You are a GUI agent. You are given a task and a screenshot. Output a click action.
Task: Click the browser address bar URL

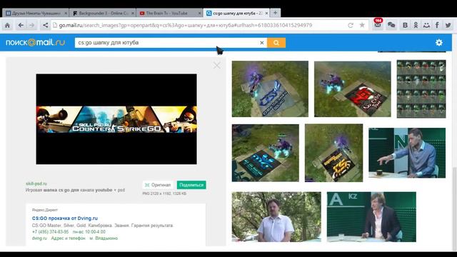(x=186, y=26)
